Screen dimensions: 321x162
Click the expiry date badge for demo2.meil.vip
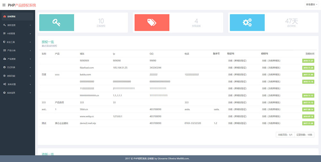click(308, 123)
